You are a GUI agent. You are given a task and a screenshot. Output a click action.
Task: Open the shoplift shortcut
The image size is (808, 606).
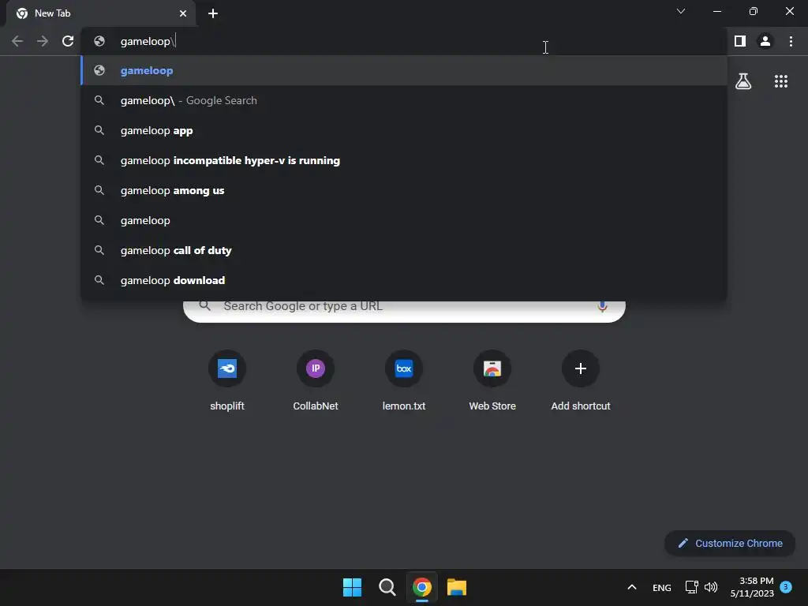point(227,380)
